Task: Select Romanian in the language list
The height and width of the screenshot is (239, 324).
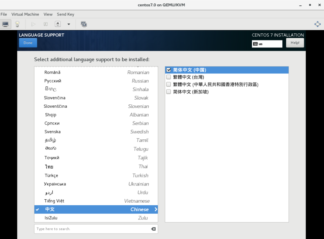Action: click(96, 72)
